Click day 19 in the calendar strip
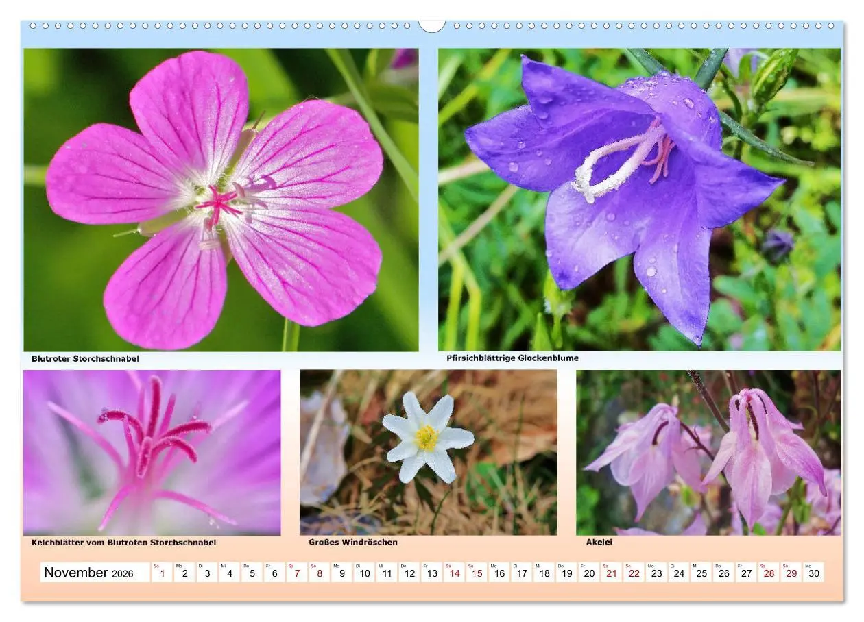 pyautogui.click(x=566, y=573)
